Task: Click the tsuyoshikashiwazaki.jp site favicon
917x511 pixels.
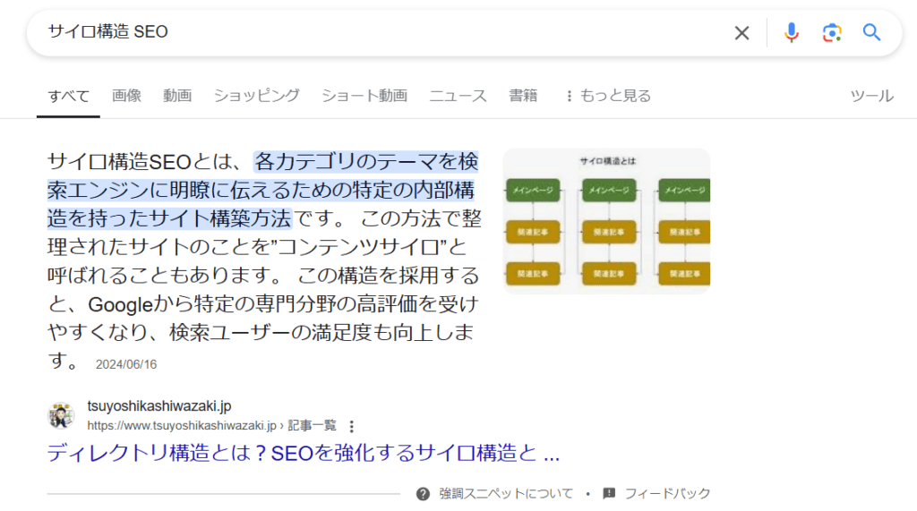Action: 61,416
